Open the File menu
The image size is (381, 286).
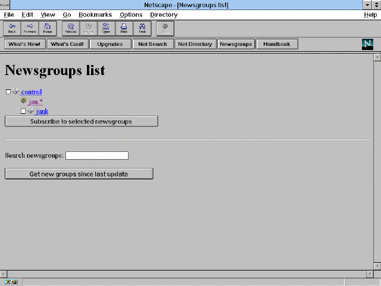(x=9, y=15)
